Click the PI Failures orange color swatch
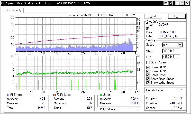 pos(54,95)
